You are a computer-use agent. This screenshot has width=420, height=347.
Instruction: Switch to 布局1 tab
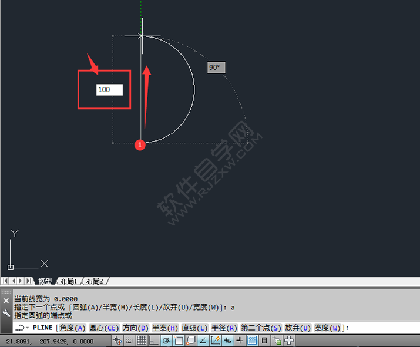tap(69, 281)
